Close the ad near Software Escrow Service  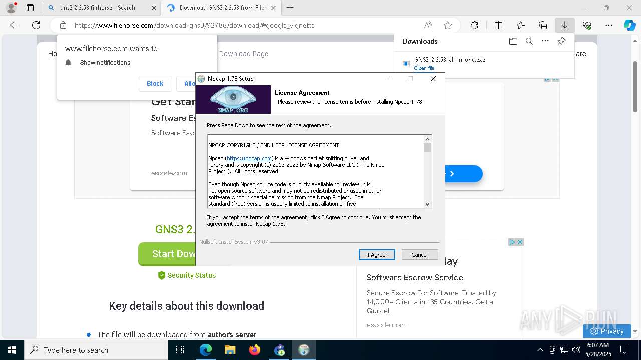tap(520, 242)
